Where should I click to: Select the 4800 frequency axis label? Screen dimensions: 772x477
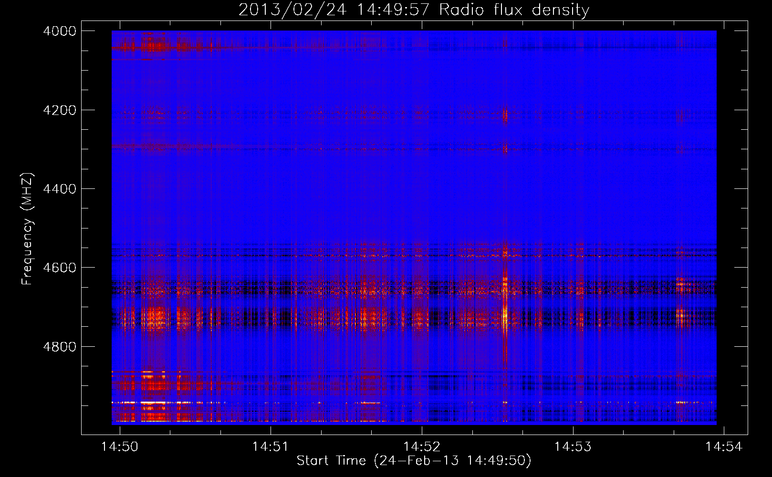pos(60,346)
